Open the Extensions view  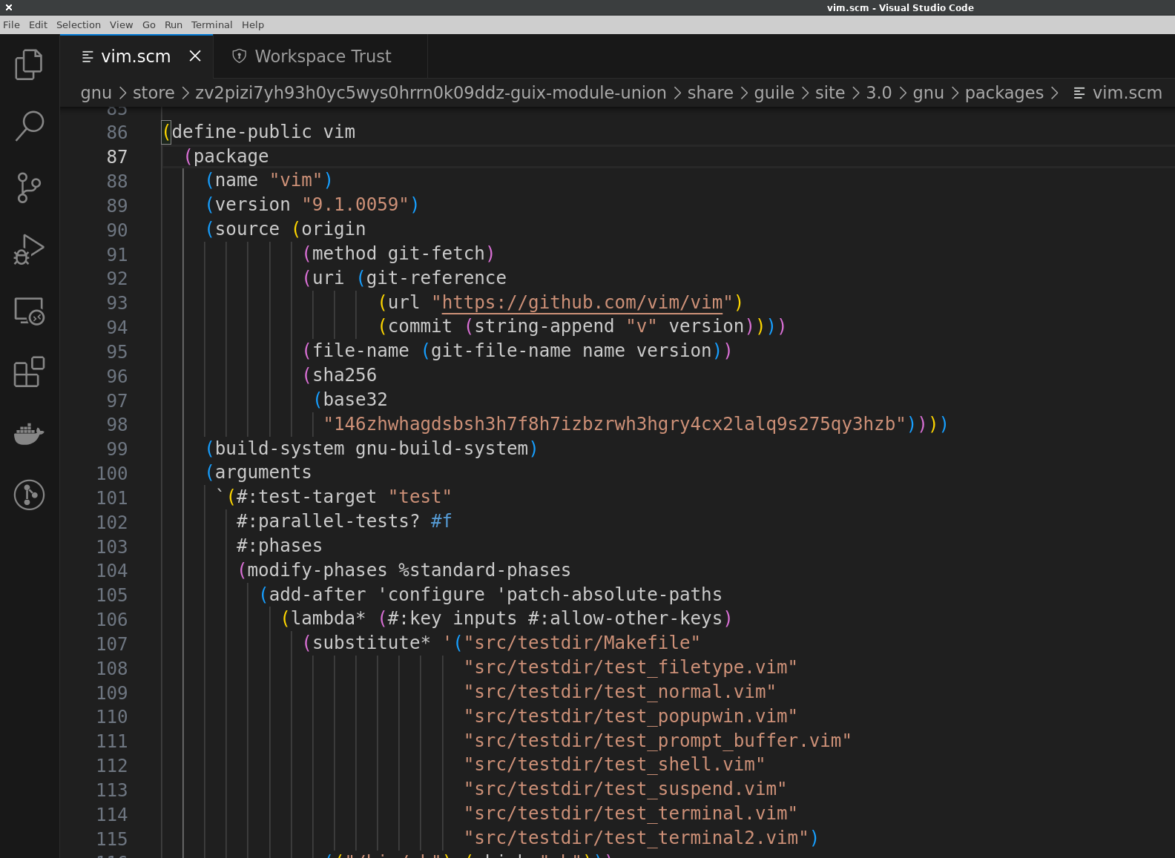pos(29,372)
